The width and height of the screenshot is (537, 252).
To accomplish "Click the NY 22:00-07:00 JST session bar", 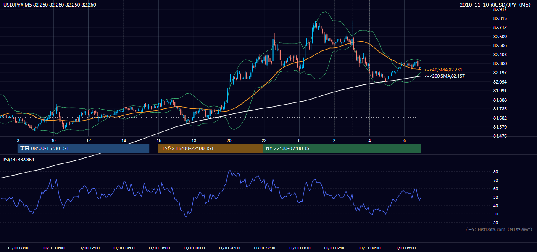I will click(x=342, y=148).
